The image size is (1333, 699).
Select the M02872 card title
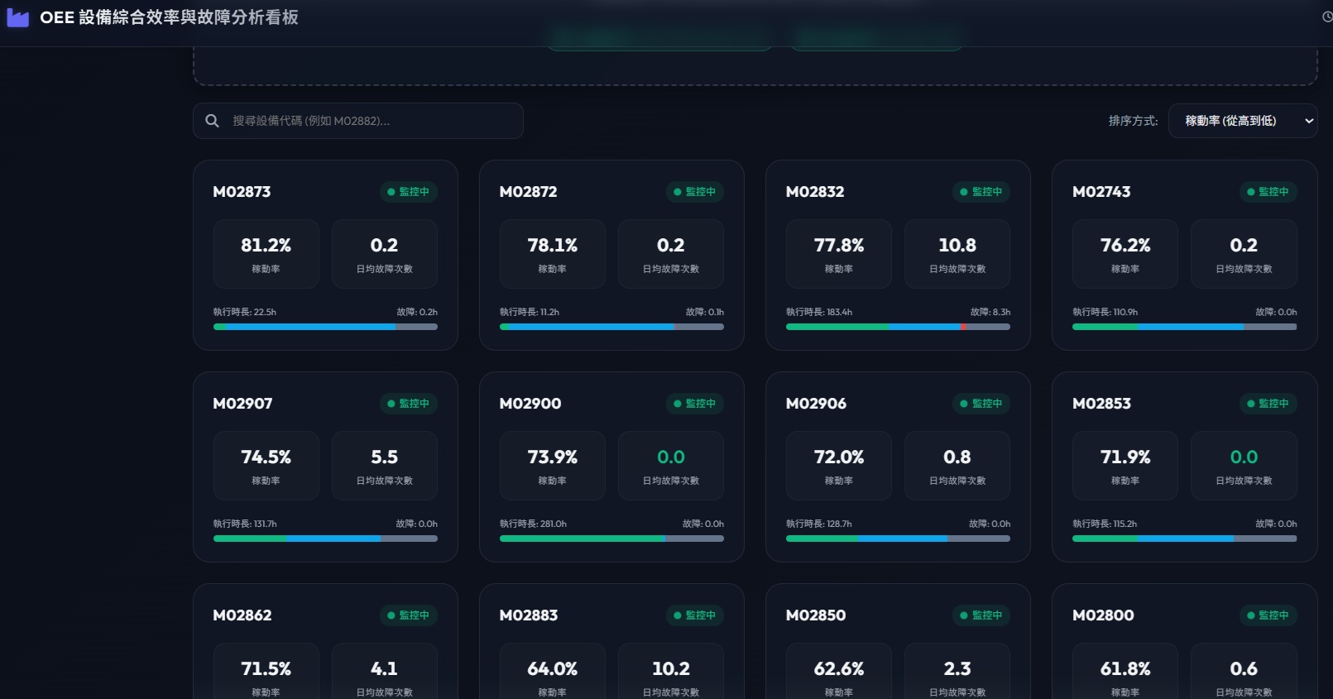point(528,192)
